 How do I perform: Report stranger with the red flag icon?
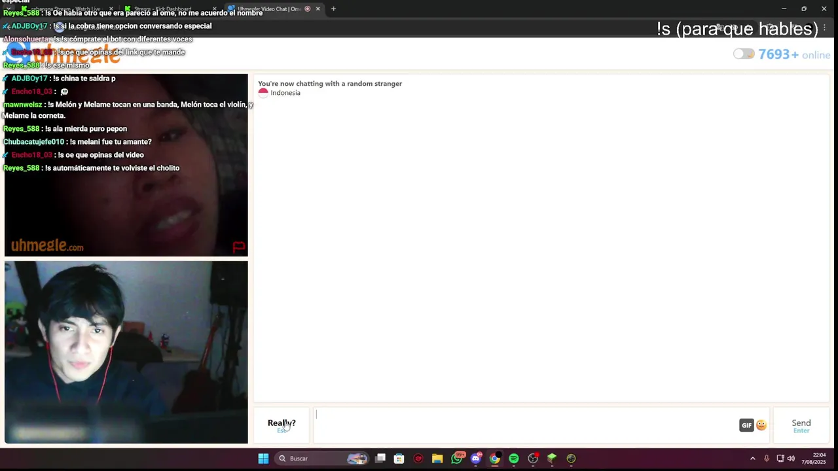pyautogui.click(x=239, y=247)
